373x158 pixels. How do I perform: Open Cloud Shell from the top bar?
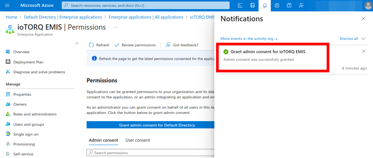click(x=240, y=5)
